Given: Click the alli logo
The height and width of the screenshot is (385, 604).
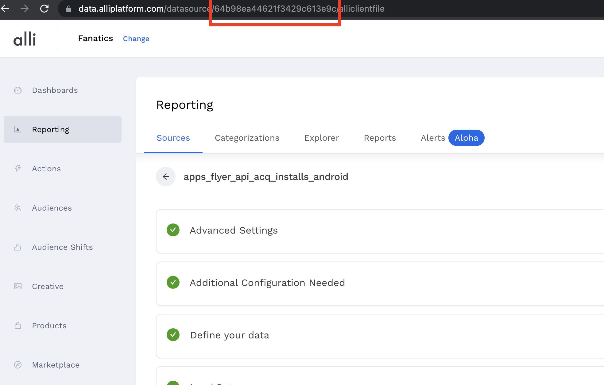Looking at the screenshot, I should tap(25, 39).
